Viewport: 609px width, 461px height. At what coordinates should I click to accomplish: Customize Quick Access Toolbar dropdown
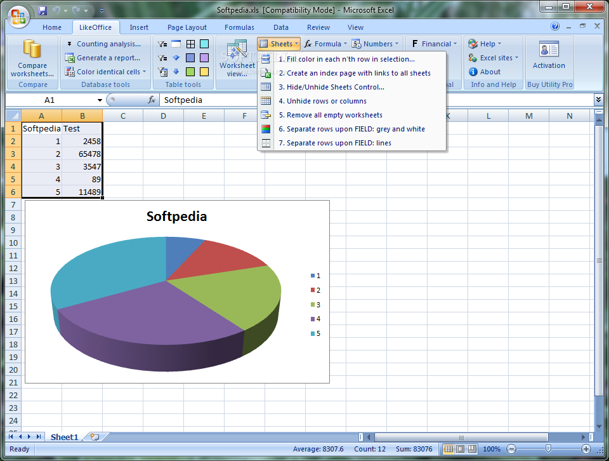point(101,11)
